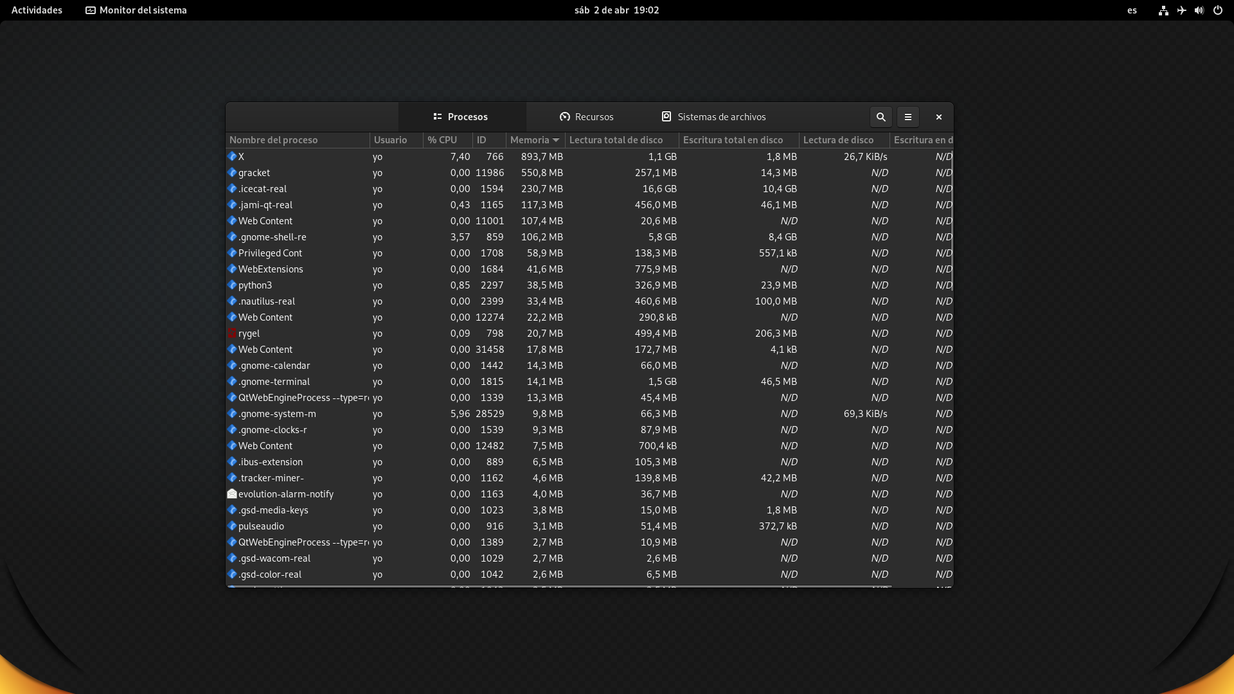Switch to the Recursos tab

tap(587, 117)
